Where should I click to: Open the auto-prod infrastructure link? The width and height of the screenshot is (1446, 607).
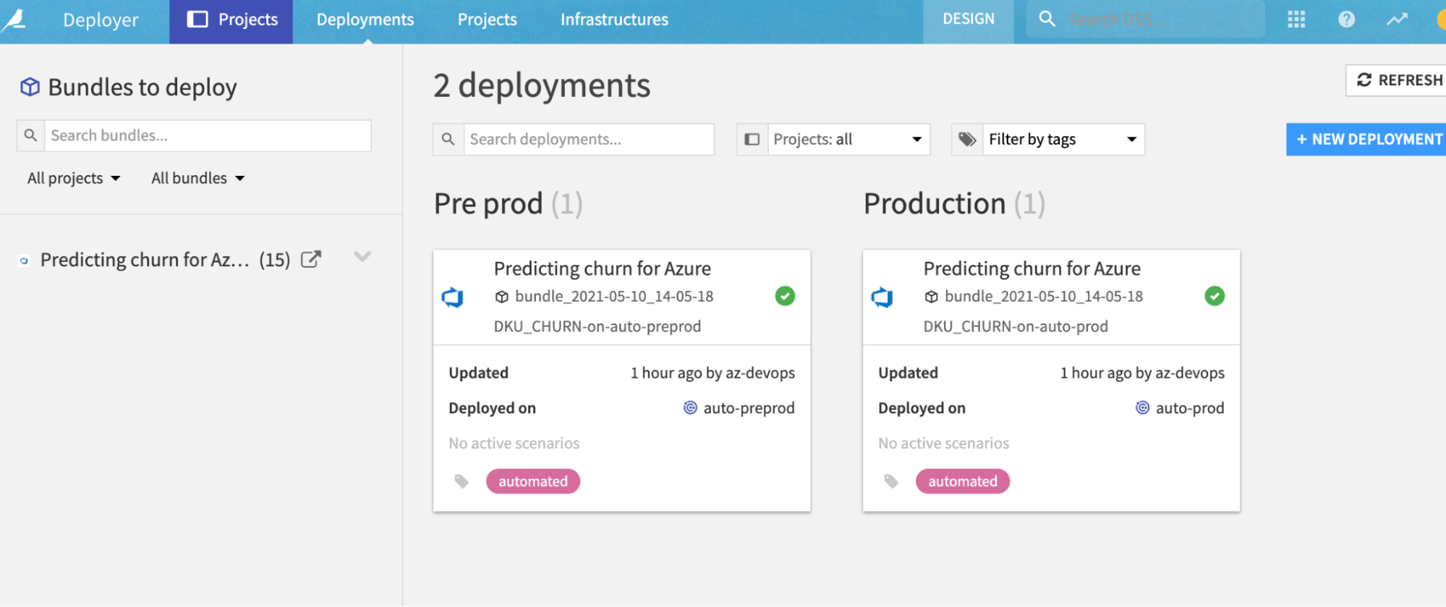coord(1190,408)
